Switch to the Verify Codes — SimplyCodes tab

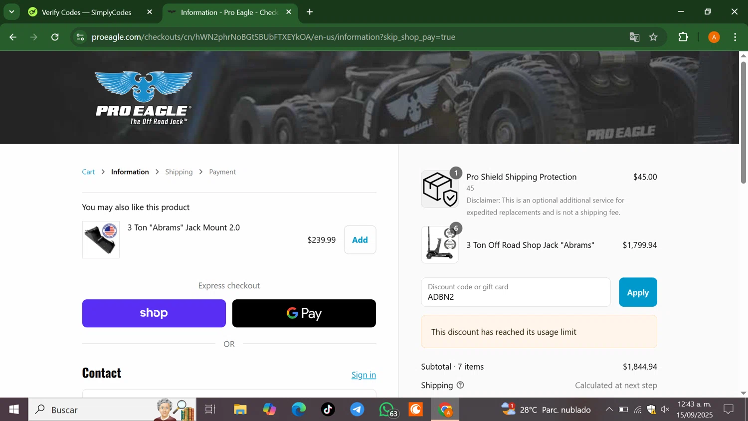click(x=87, y=12)
